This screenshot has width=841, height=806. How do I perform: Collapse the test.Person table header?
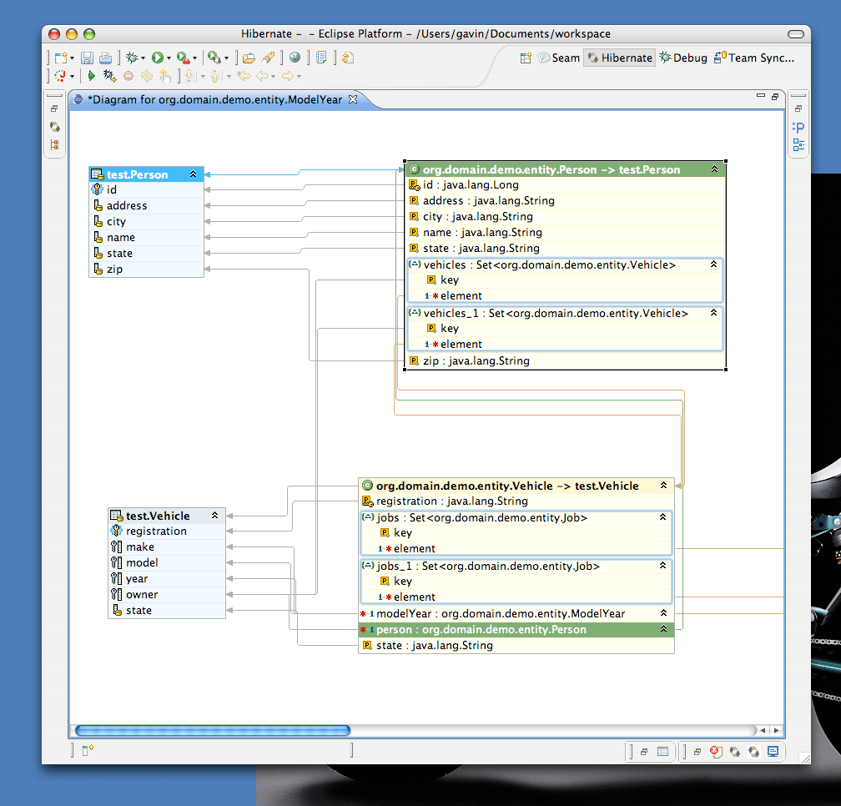[x=194, y=174]
